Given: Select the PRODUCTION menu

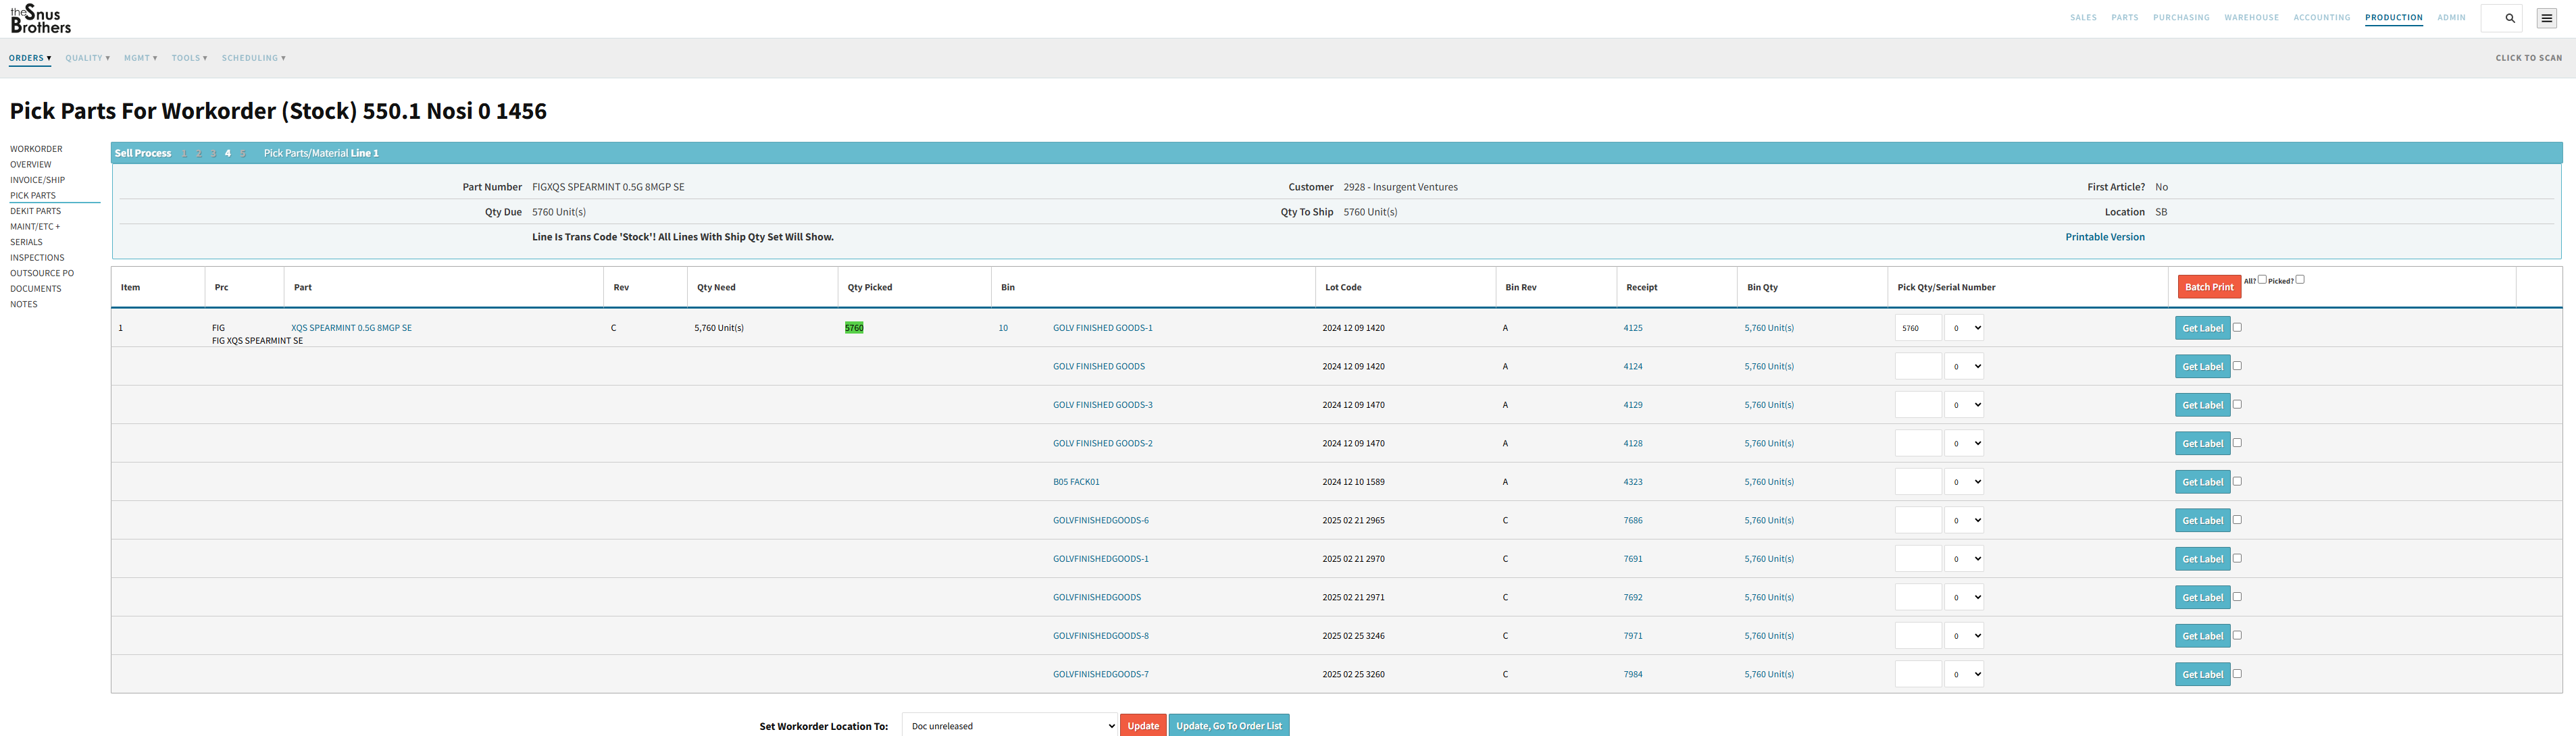Looking at the screenshot, I should click(2393, 18).
